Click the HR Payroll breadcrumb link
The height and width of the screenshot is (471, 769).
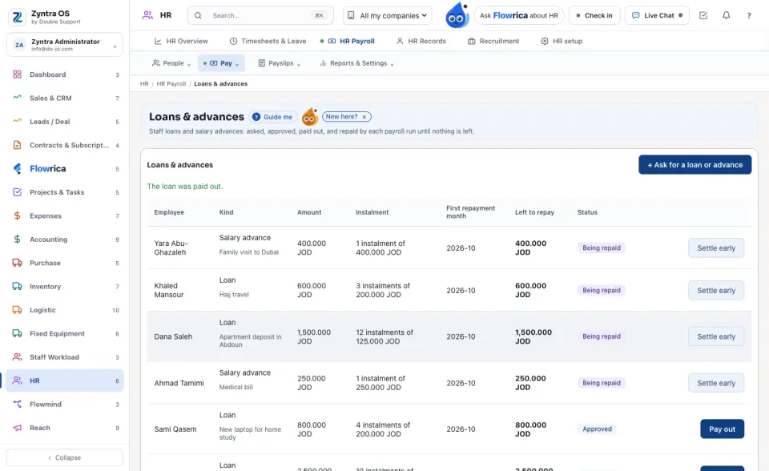coord(171,84)
